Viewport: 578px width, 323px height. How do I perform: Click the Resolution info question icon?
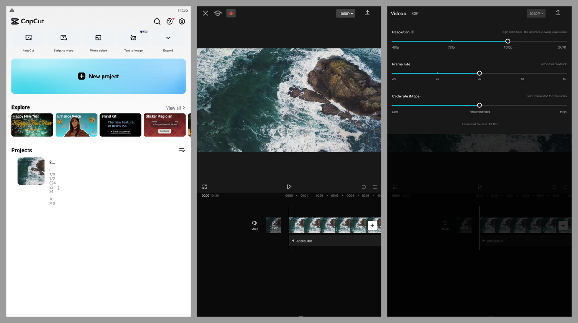[412, 32]
